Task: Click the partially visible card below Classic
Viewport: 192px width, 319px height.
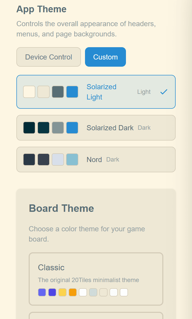Action: pos(96,316)
